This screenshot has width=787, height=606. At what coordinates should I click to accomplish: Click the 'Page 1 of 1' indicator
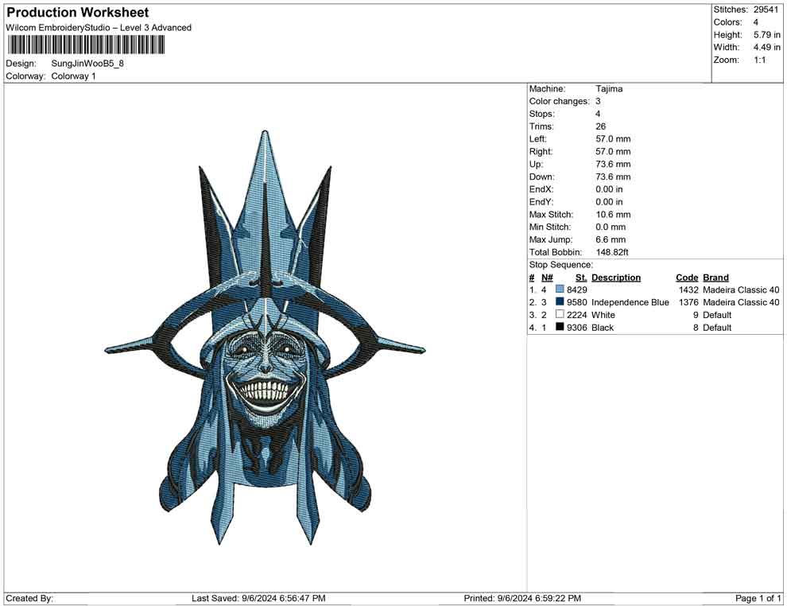coord(758,598)
